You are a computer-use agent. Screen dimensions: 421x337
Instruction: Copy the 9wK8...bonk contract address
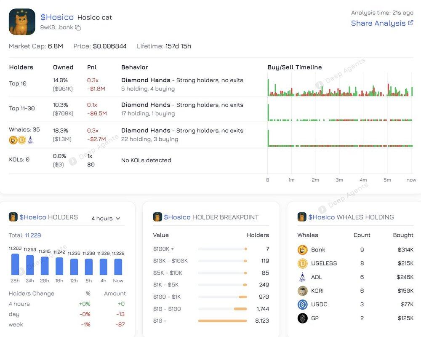(78, 28)
